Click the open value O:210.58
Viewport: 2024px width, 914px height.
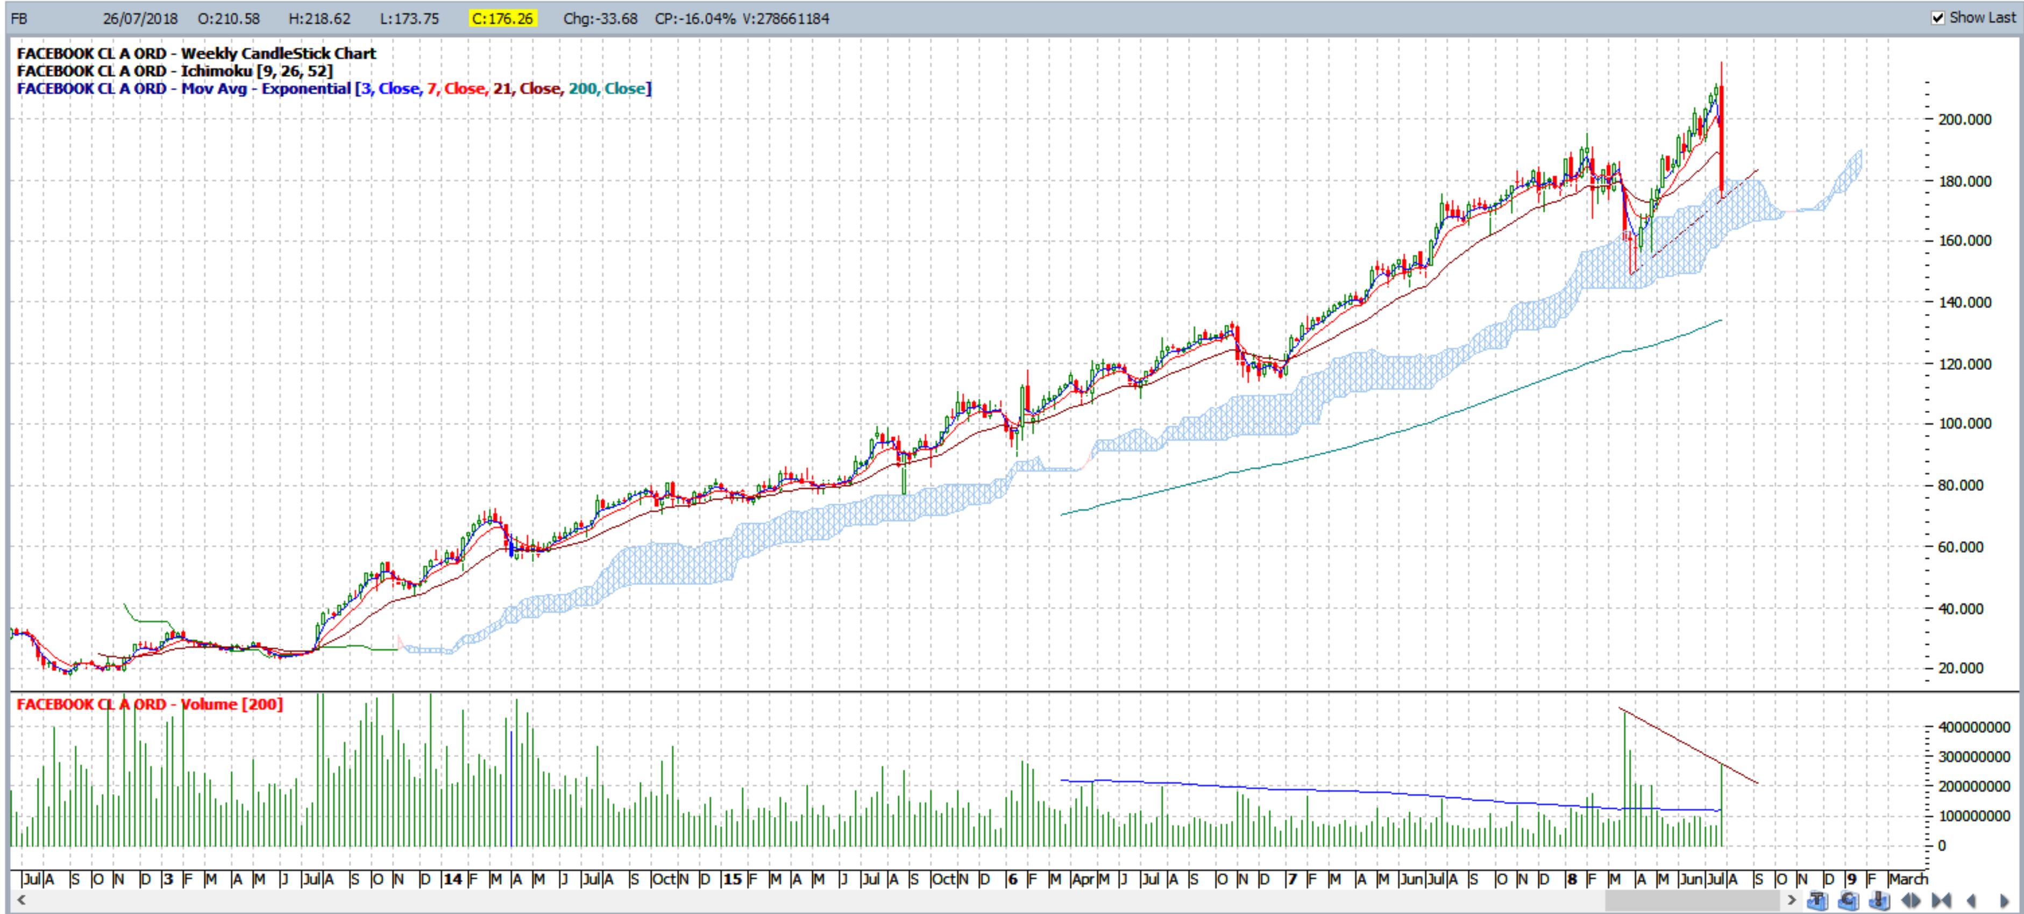(x=229, y=18)
